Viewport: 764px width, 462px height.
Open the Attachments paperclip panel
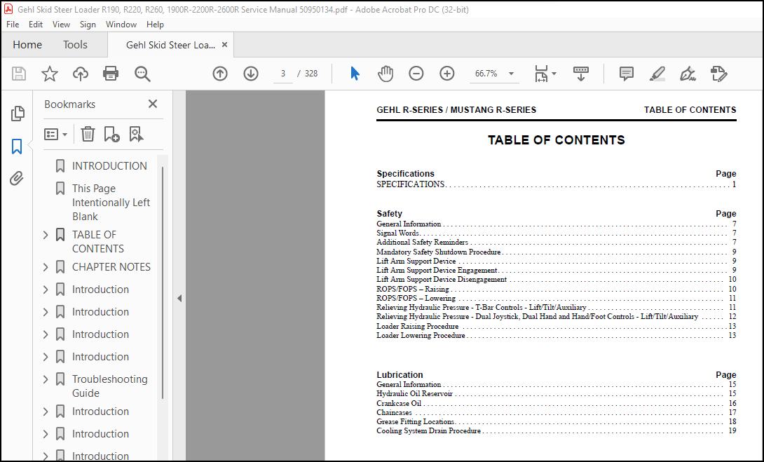coord(17,178)
